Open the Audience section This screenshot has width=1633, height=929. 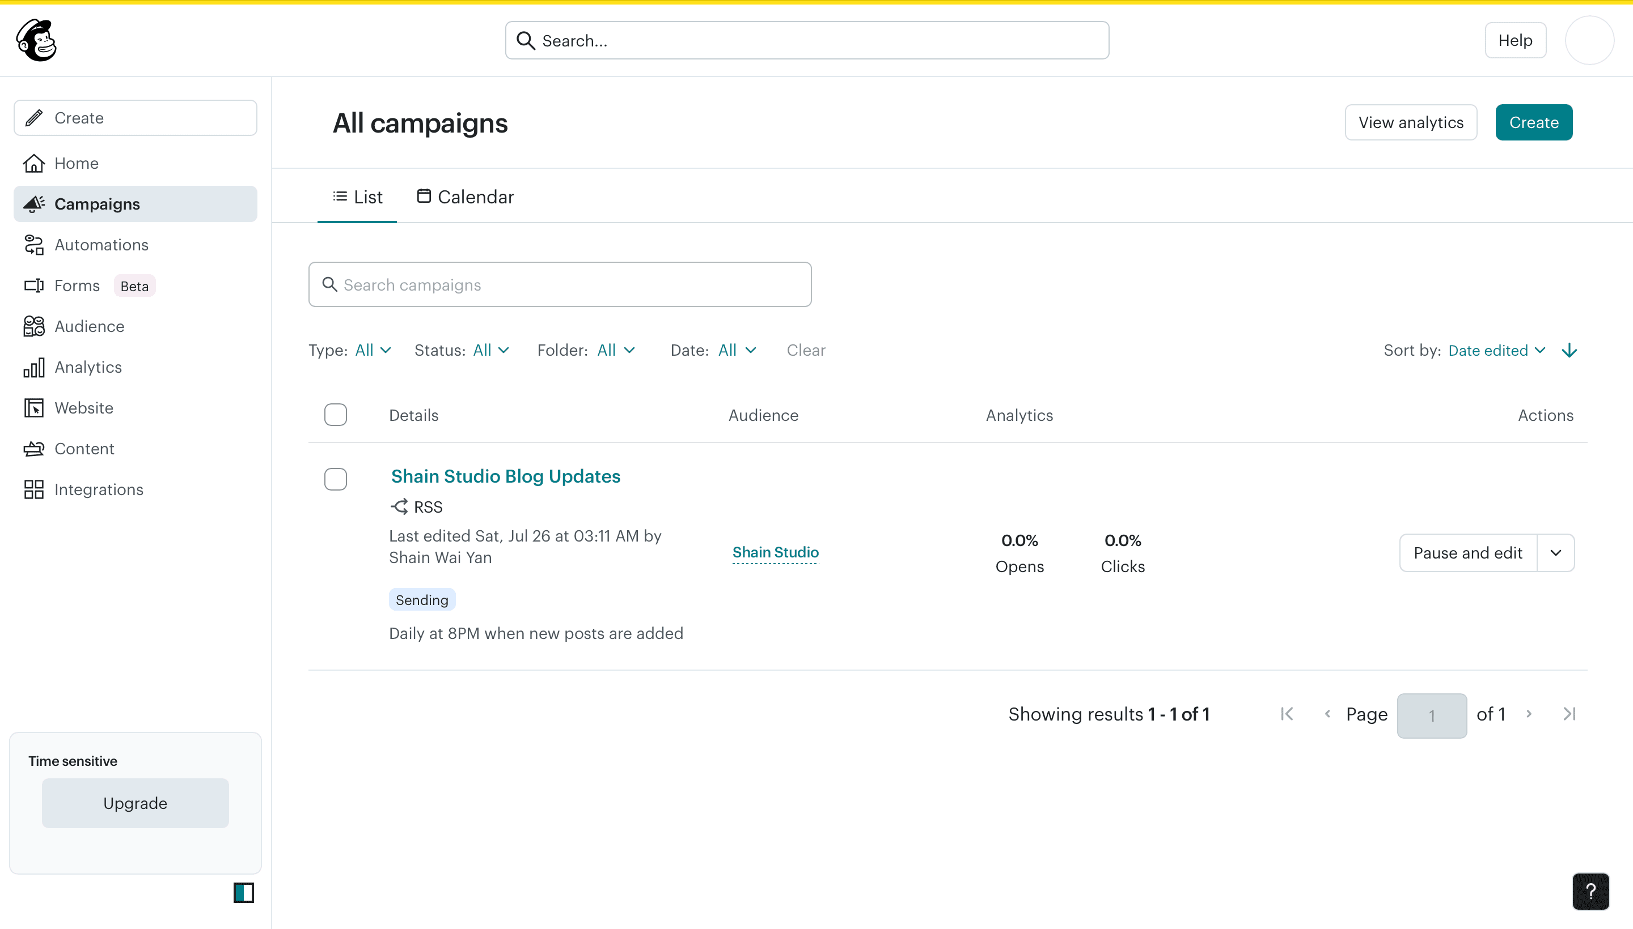pos(89,326)
